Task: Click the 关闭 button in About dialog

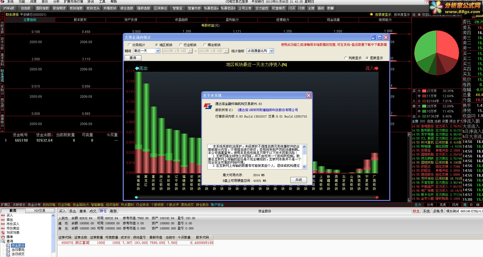Action: pos(298,180)
